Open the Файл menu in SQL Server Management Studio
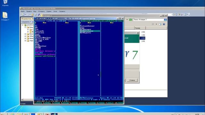 (23, 11)
